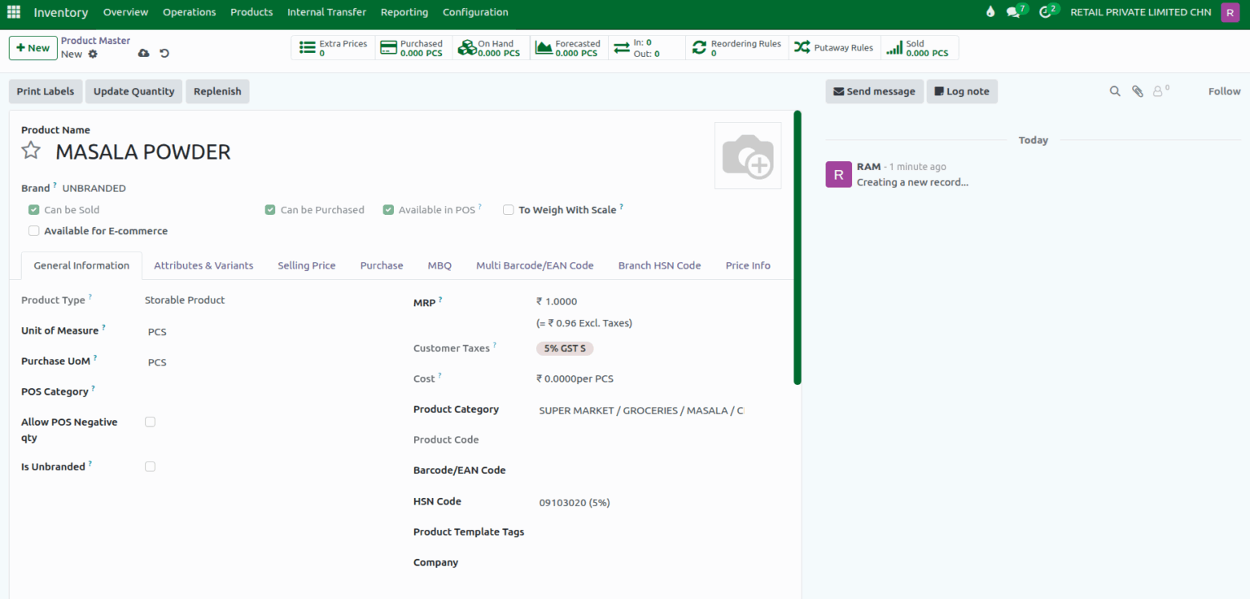Save record using cloud upload icon
This screenshot has height=599, width=1250.
point(144,54)
